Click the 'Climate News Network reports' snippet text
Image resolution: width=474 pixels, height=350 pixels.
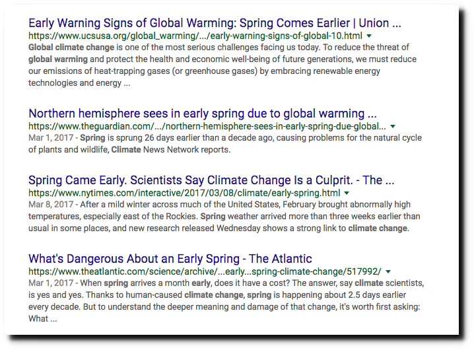click(x=171, y=150)
